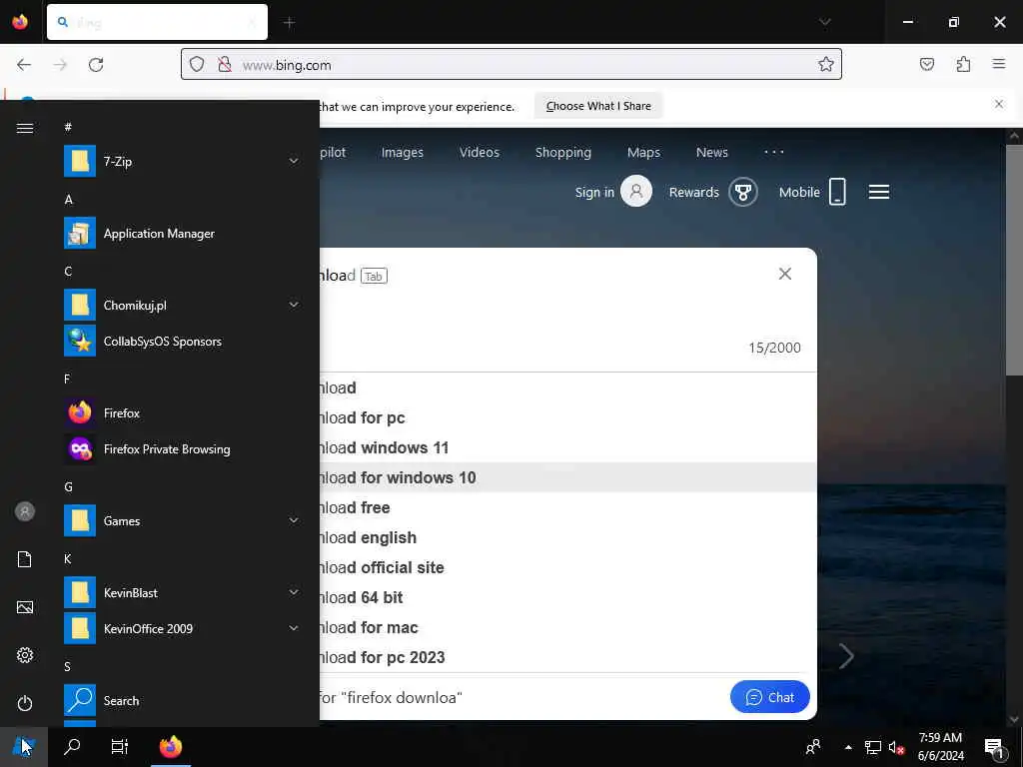1023x767 pixels.
Task: Show next Bing background image arrow
Action: pyautogui.click(x=846, y=656)
